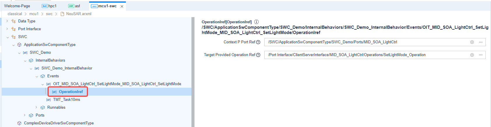The height and width of the screenshot is (127, 491).
Task: Click help icon next to Context P Port Ref
Action: pos(258,42)
